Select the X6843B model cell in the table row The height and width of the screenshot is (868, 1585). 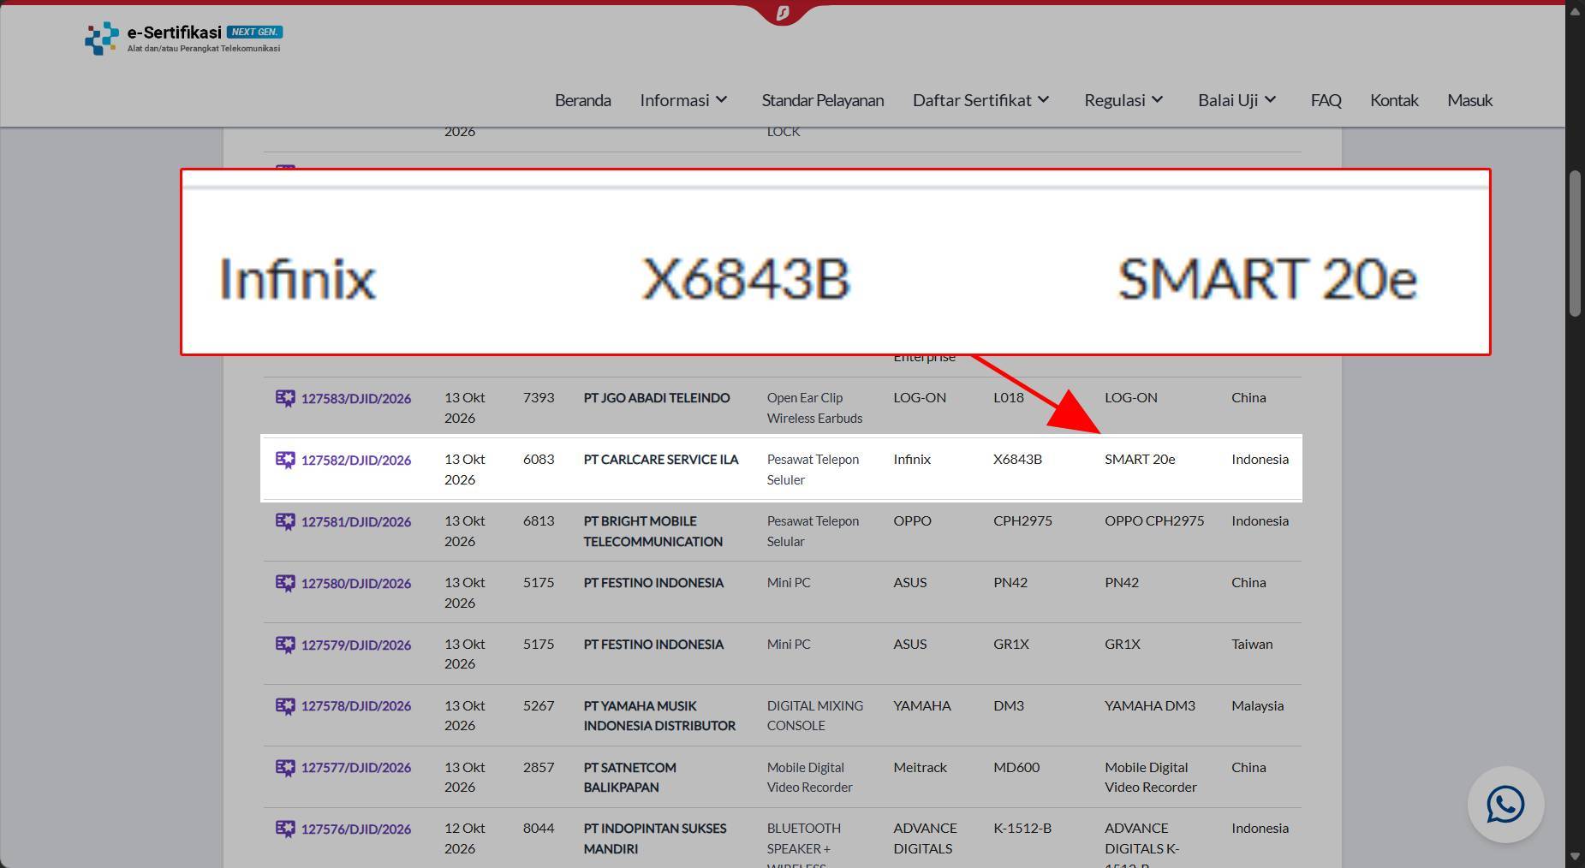[x=1017, y=459]
